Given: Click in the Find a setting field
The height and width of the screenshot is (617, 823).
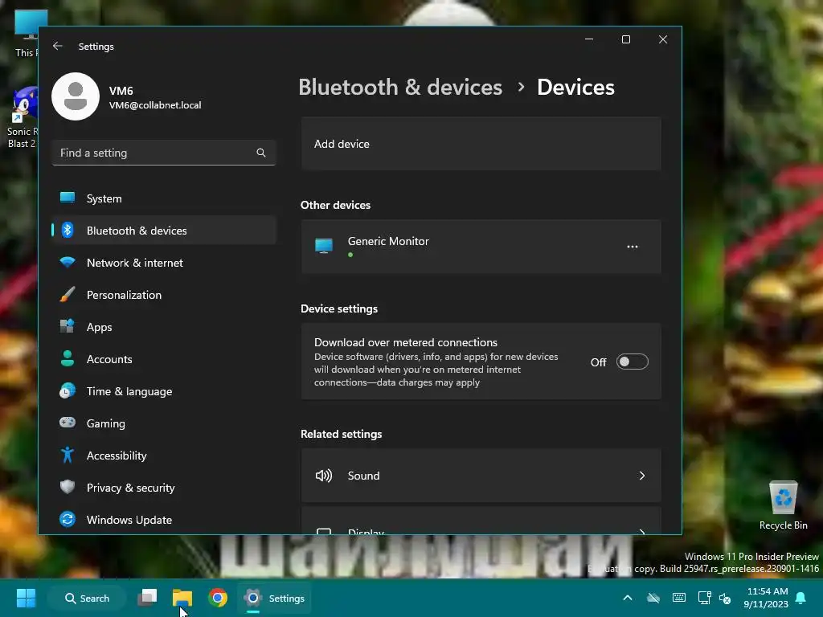Looking at the screenshot, I should pyautogui.click(x=164, y=153).
